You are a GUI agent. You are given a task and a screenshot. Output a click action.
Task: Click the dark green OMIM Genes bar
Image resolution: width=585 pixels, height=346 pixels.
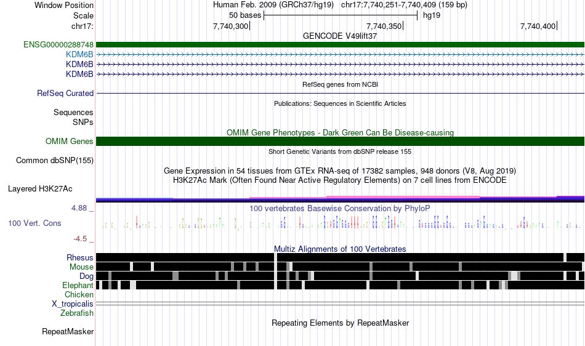pos(341,142)
